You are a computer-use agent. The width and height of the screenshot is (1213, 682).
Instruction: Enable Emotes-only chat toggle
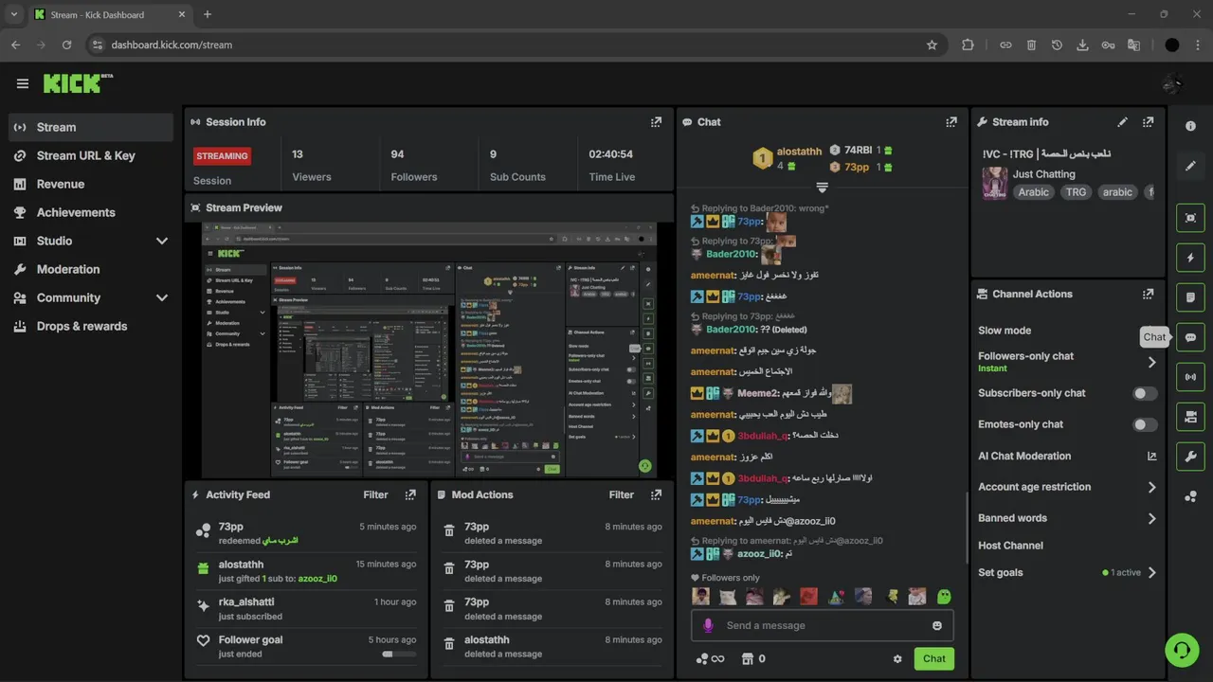(1145, 424)
